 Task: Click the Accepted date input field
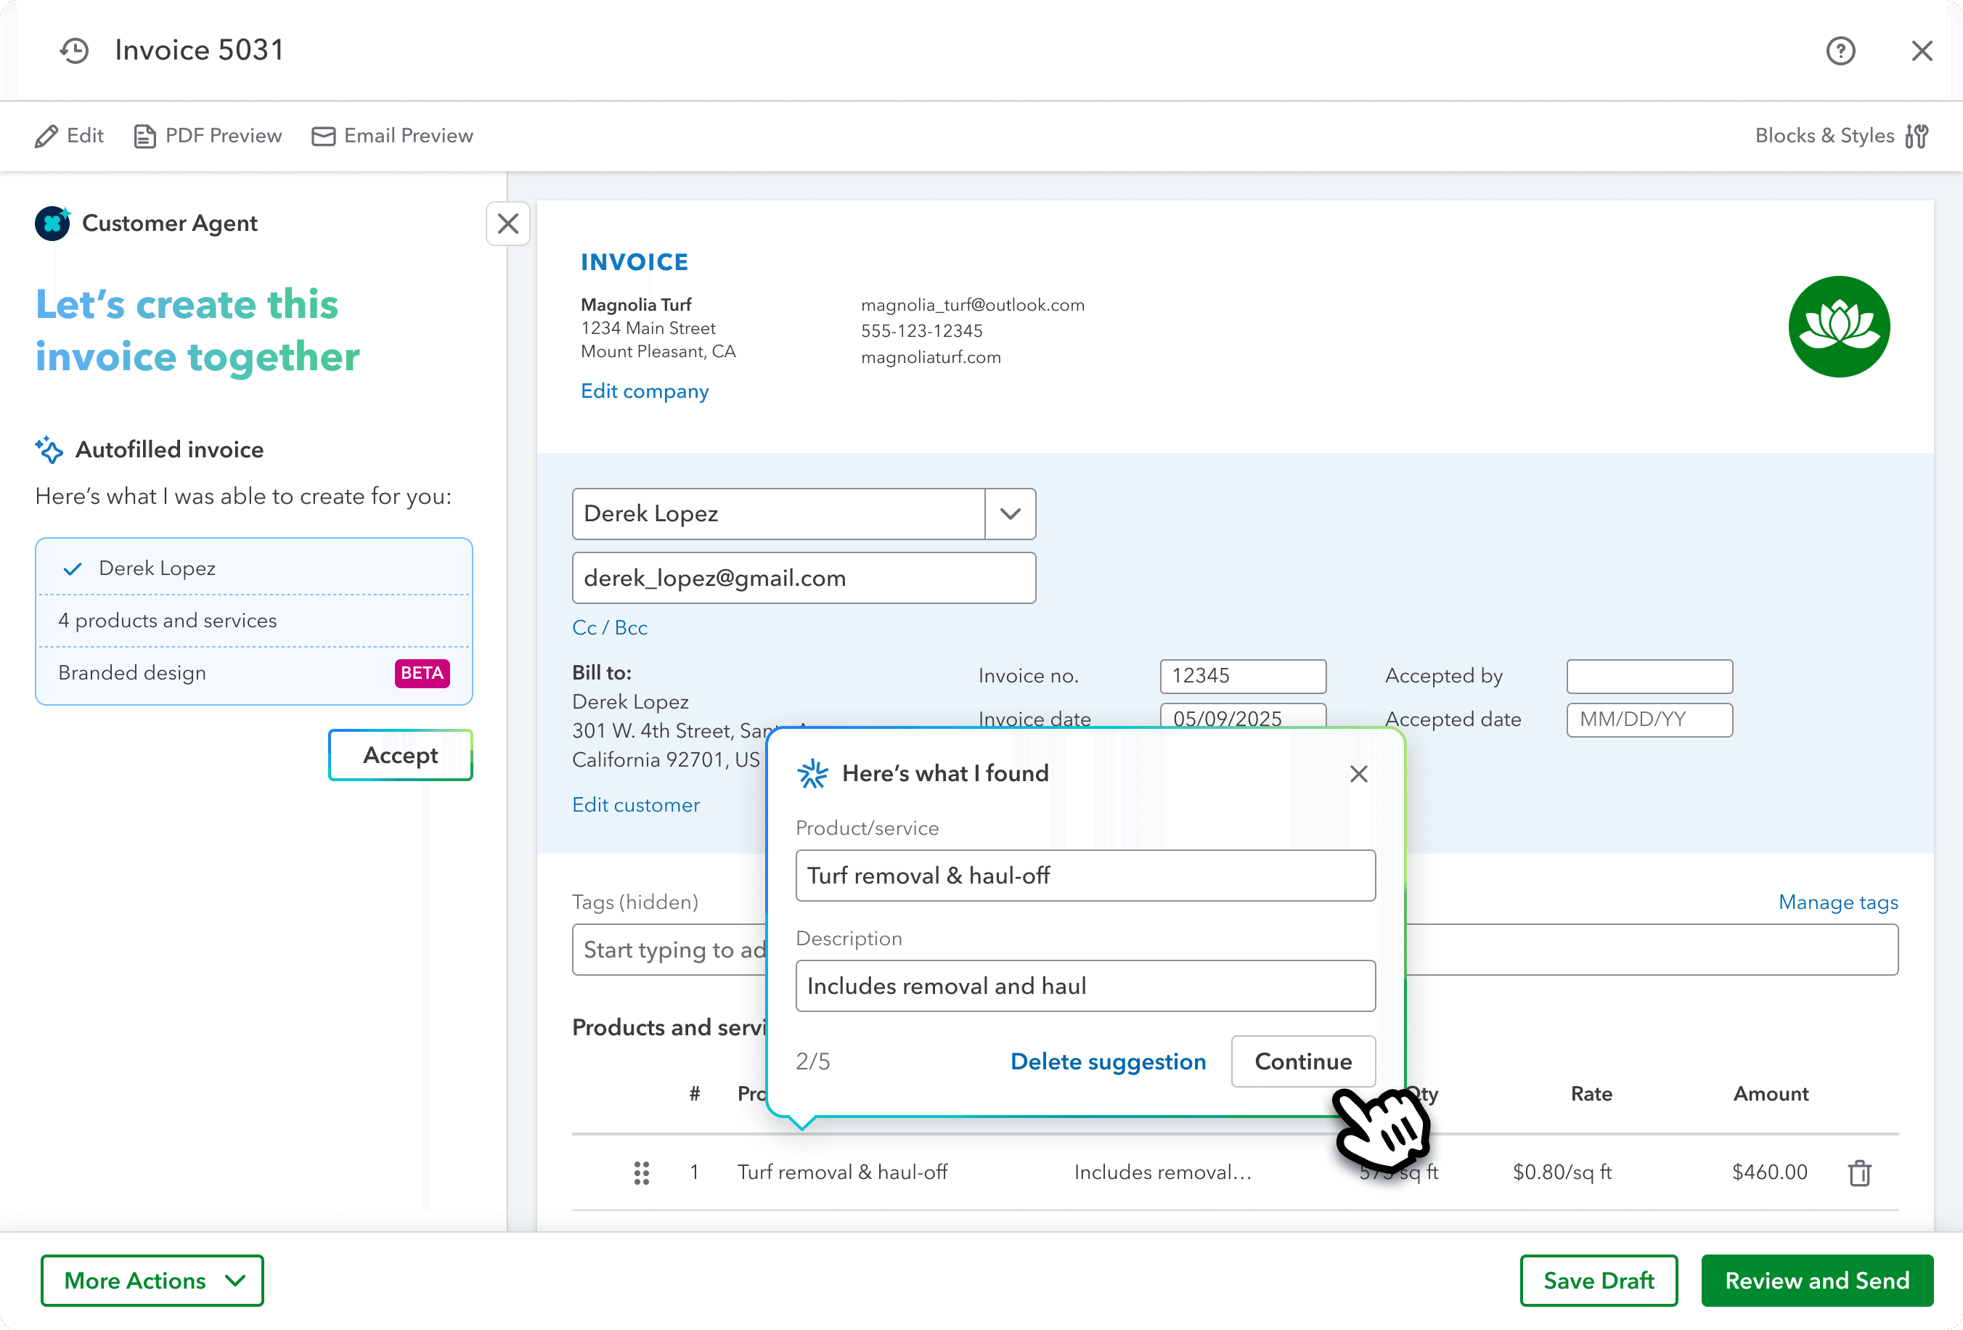point(1649,719)
